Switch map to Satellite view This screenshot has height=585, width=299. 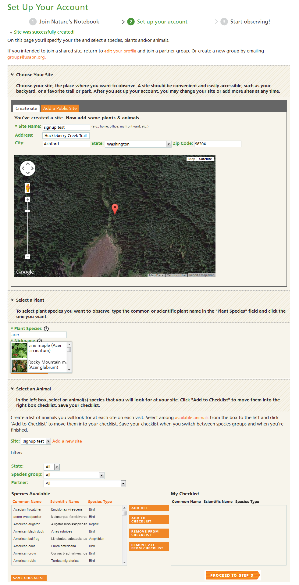205,159
